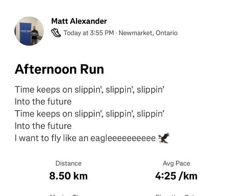Click the Avg Pace stat label

click(176, 163)
